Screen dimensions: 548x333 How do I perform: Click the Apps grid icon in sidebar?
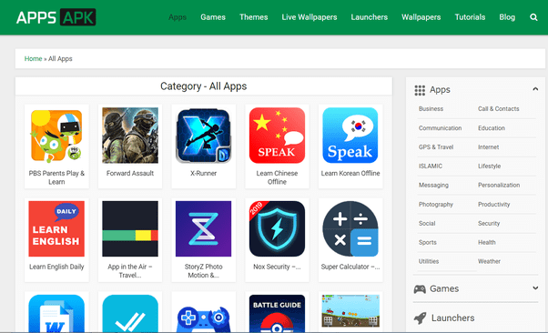pos(420,90)
